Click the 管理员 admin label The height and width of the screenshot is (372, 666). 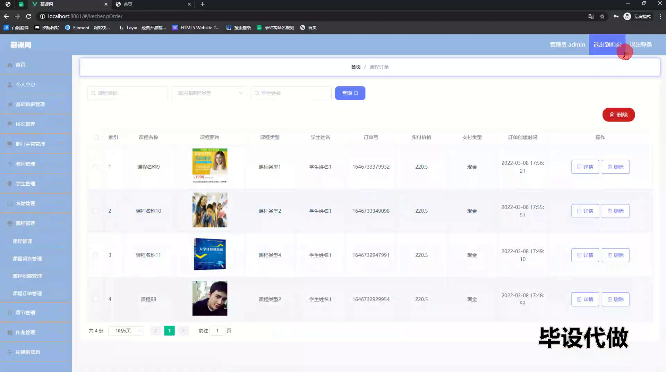tap(567, 44)
